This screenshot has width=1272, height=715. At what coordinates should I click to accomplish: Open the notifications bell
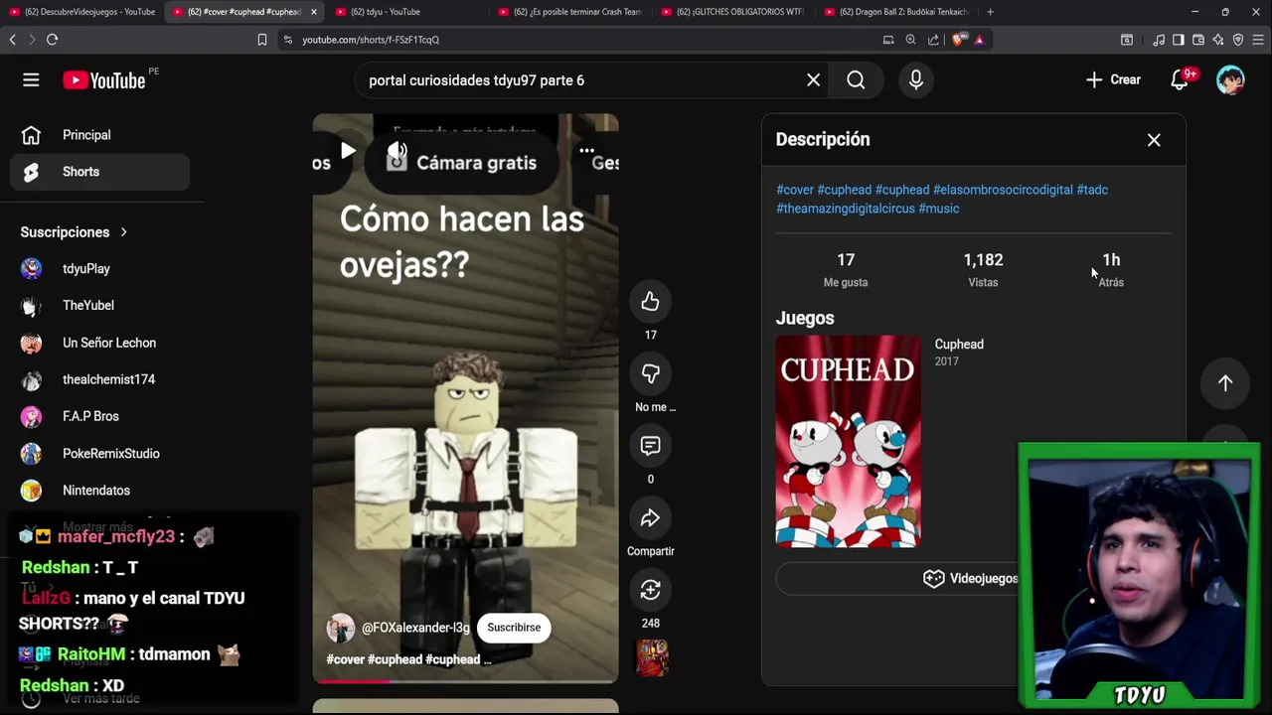[x=1180, y=80]
